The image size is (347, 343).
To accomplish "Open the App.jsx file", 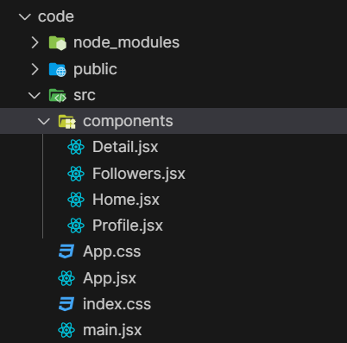I will pyautogui.click(x=110, y=278).
